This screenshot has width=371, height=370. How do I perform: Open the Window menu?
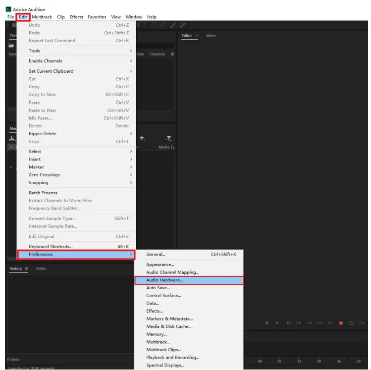pyautogui.click(x=134, y=17)
